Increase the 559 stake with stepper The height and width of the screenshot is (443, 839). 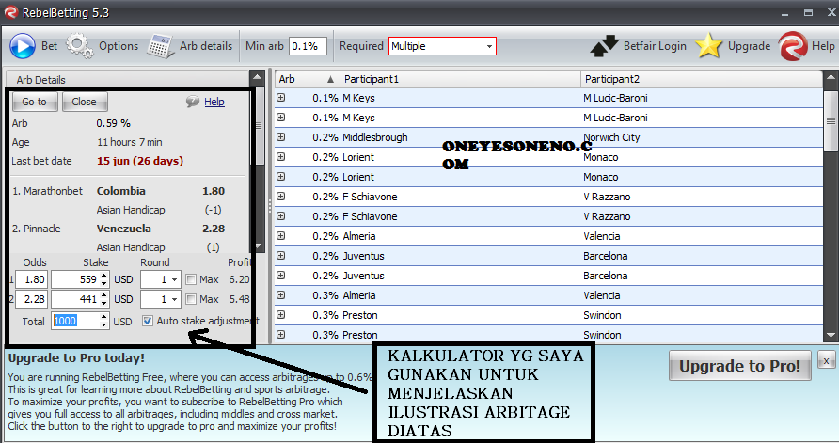tap(104, 276)
